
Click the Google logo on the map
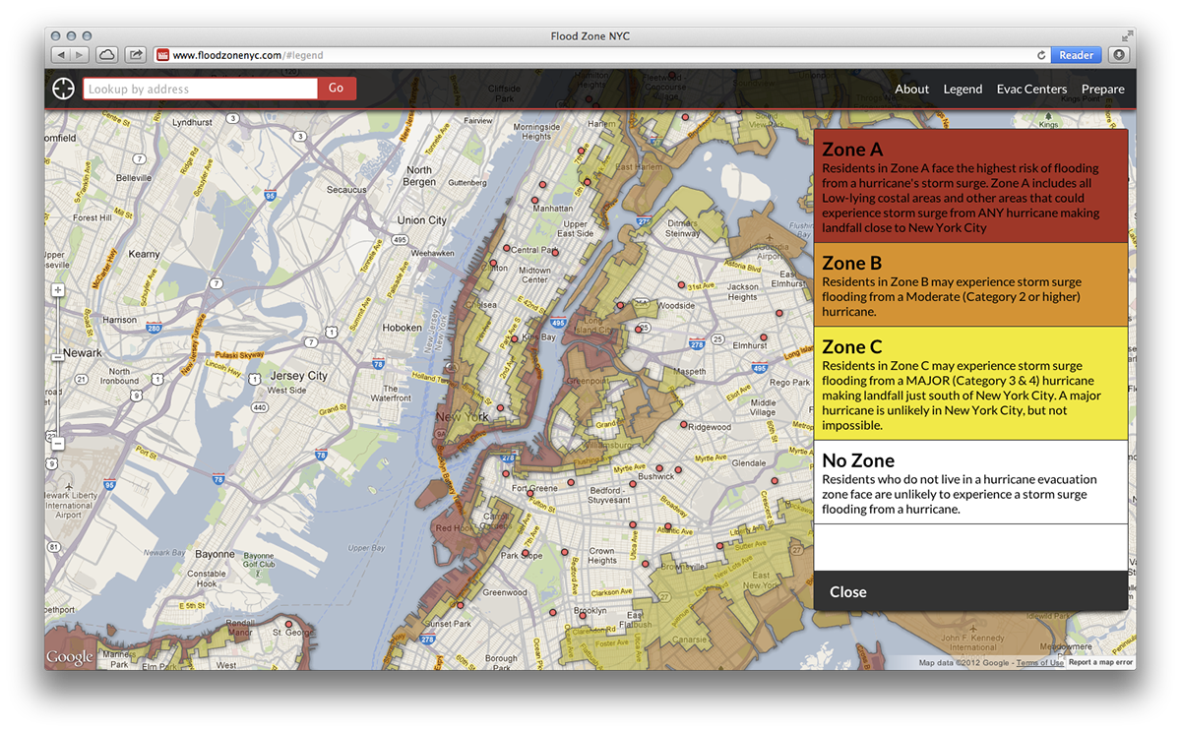[70, 657]
